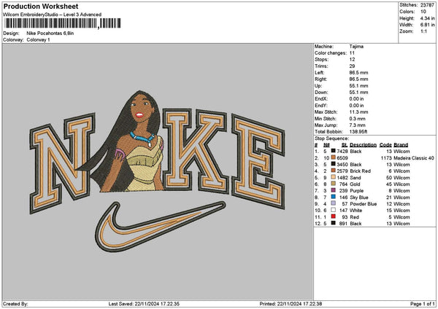438x309 pixels.
Task: Select the 'Trims:' label
Action: pyautogui.click(x=321, y=66)
